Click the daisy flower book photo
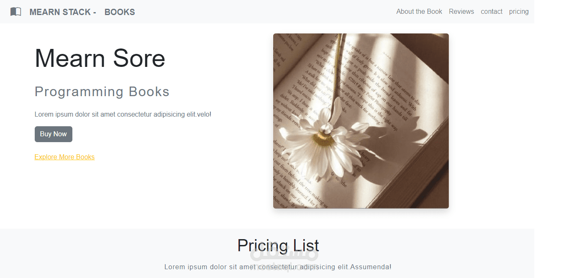This screenshot has width=569, height=278. pyautogui.click(x=361, y=121)
